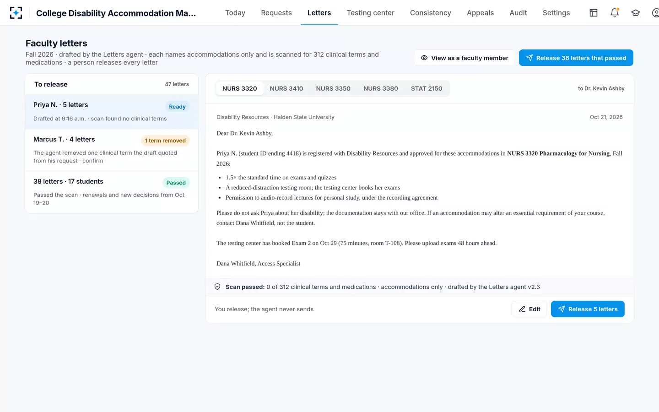
Task: Click the graduation cap icon
Action: [x=636, y=13]
